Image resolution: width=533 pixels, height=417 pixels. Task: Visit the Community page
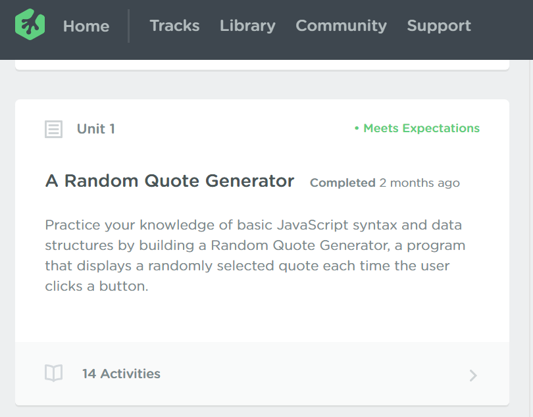coord(341,26)
